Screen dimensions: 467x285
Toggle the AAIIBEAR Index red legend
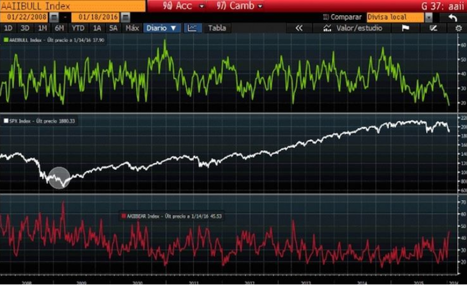click(122, 216)
